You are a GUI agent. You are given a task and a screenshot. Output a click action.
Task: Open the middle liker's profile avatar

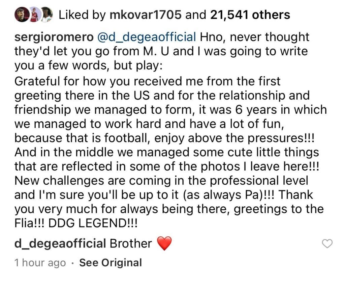(x=34, y=15)
